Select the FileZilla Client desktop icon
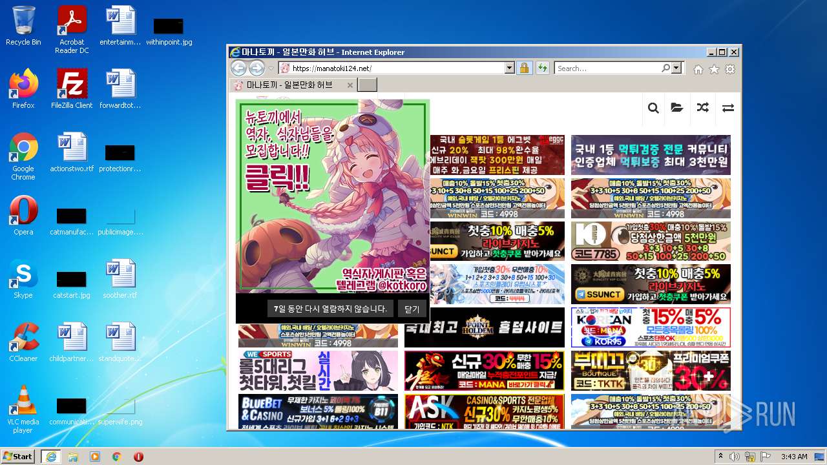 coord(72,89)
